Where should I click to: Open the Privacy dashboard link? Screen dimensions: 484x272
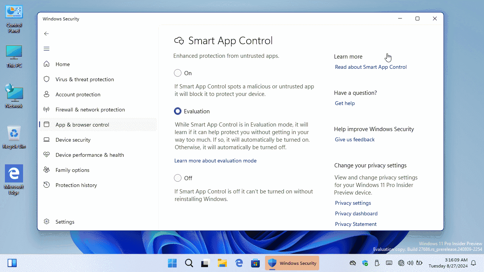tap(356, 213)
